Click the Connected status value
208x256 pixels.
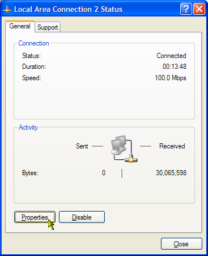tap(171, 56)
